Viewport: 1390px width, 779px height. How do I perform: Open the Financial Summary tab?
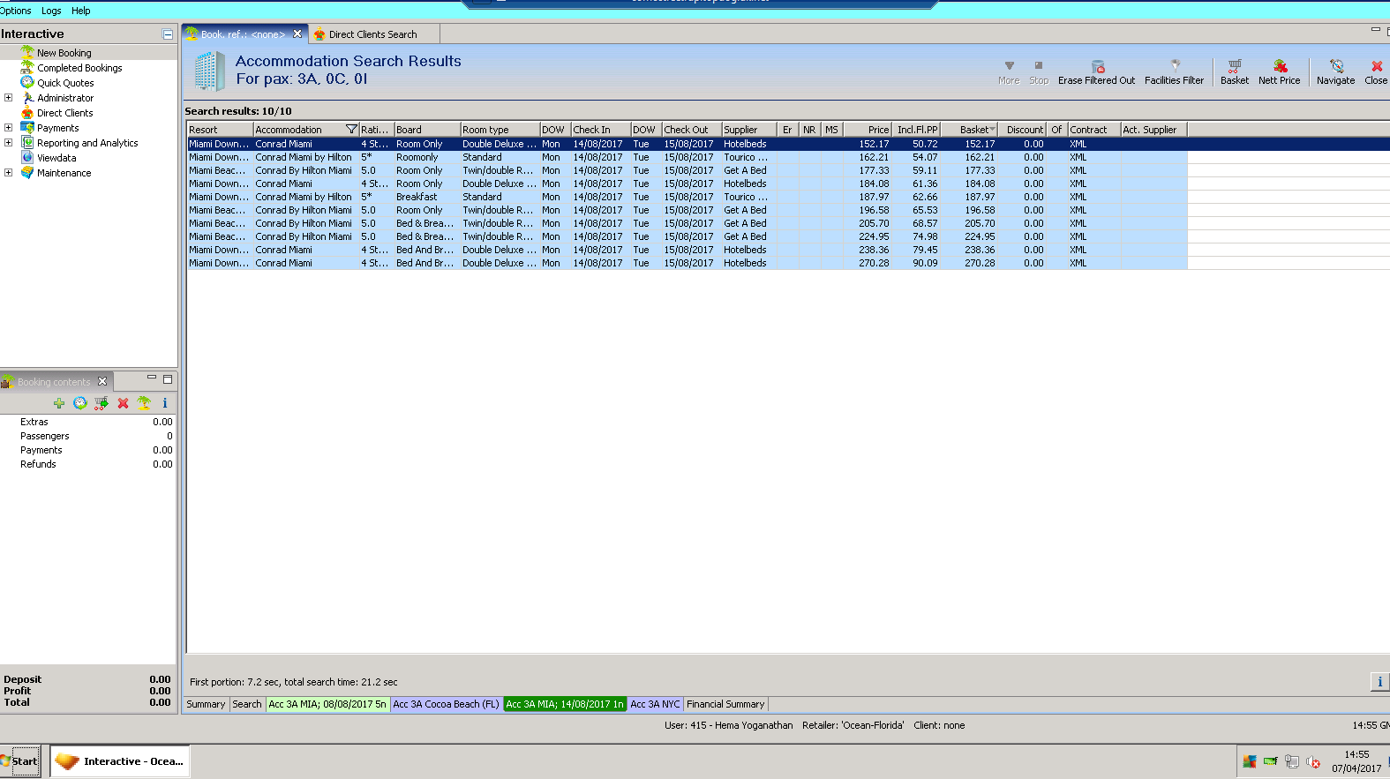pos(725,704)
